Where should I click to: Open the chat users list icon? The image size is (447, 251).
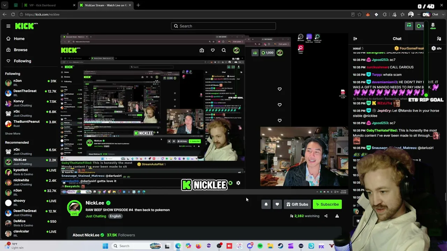[439, 39]
